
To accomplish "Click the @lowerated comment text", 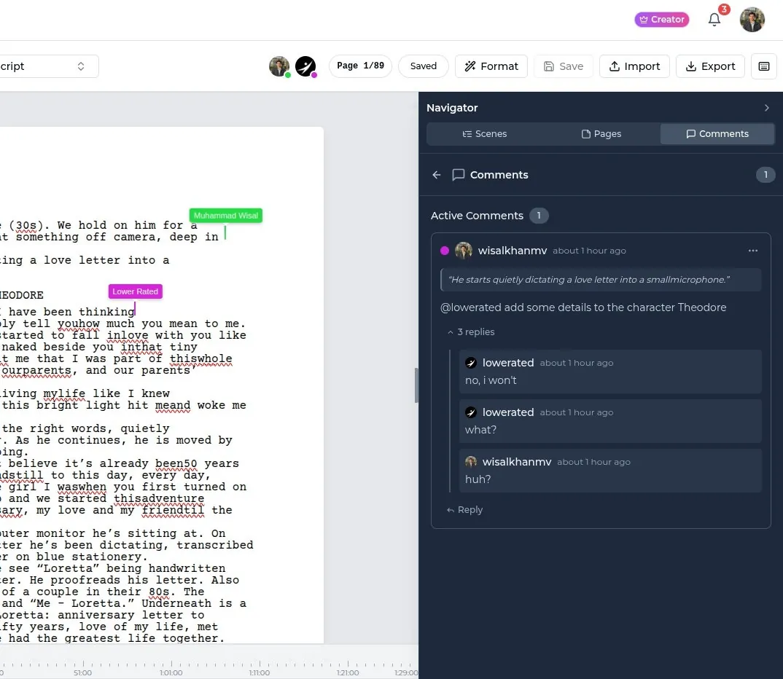I will click(x=583, y=307).
